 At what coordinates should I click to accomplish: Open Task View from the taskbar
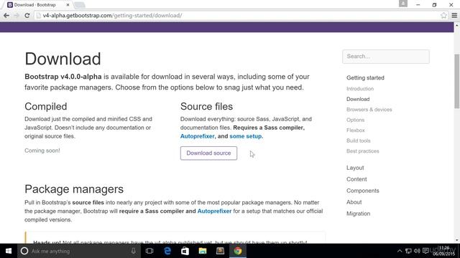[x=149, y=251]
